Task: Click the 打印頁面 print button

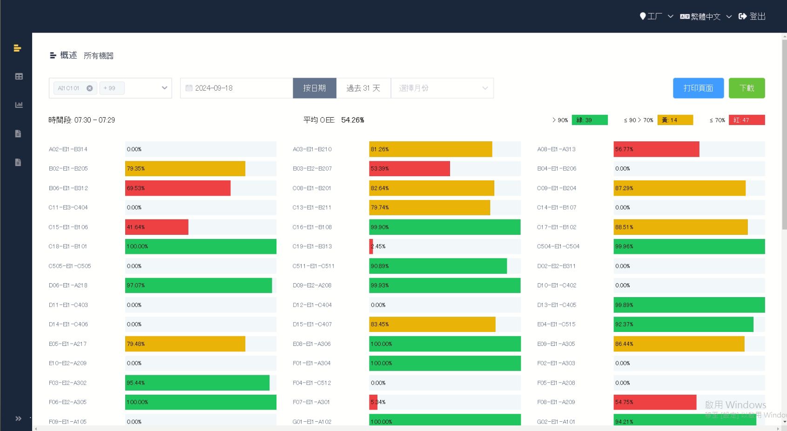Action: (698, 88)
